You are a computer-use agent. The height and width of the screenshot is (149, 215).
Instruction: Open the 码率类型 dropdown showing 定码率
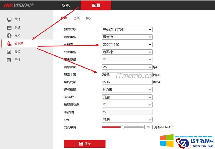[127, 52]
